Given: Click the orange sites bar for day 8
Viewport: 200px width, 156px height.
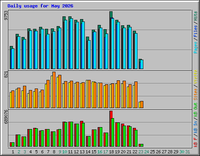Looking at the screenshot, I should (54, 90).
